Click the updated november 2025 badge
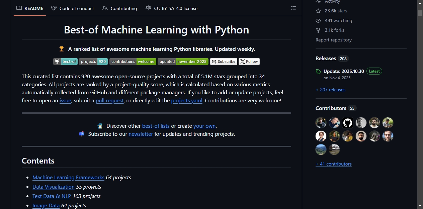Screen dimensions: 423x209 point(183,62)
